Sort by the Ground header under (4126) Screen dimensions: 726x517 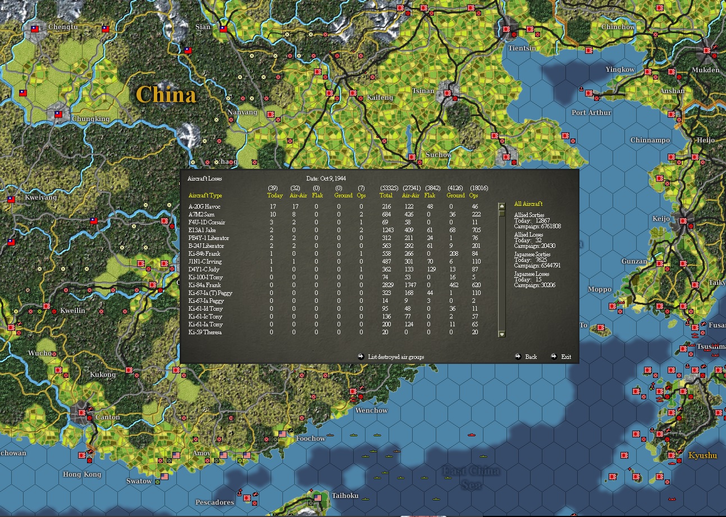click(x=456, y=196)
